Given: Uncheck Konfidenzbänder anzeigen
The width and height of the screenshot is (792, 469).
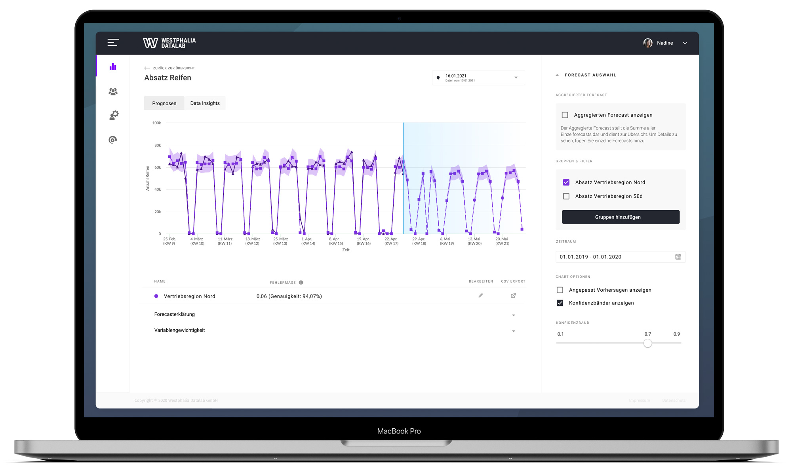Looking at the screenshot, I should tap(560, 303).
